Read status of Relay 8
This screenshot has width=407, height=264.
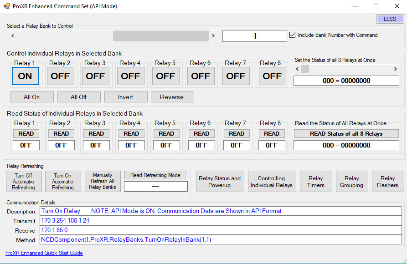pos(272,133)
